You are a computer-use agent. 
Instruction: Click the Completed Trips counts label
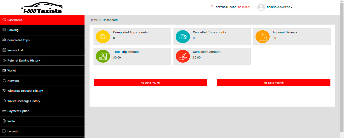coord(130,32)
